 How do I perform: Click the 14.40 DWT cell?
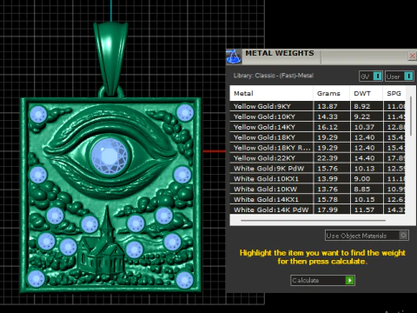coord(367,158)
